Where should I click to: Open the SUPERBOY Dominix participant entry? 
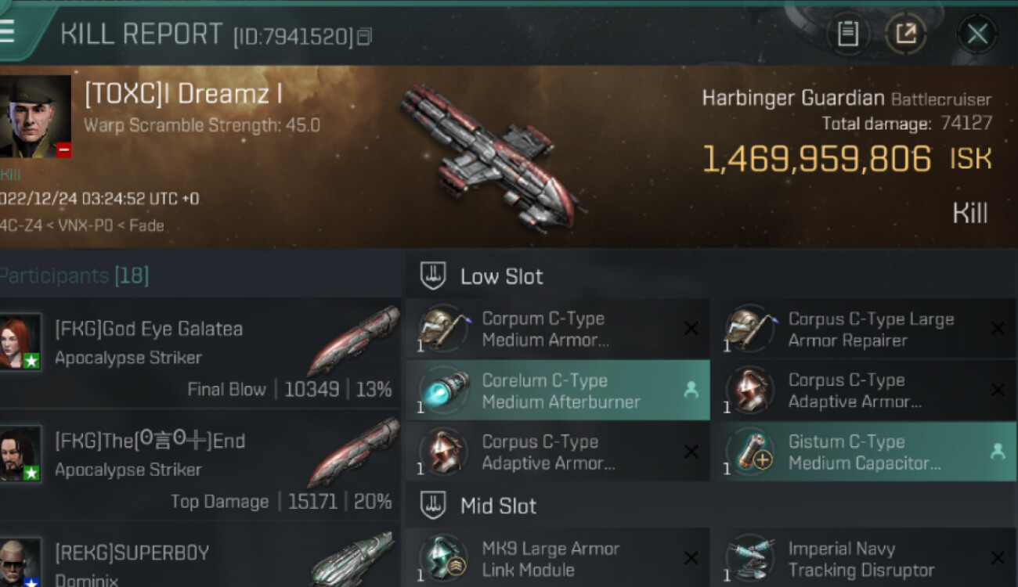pyautogui.click(x=200, y=555)
